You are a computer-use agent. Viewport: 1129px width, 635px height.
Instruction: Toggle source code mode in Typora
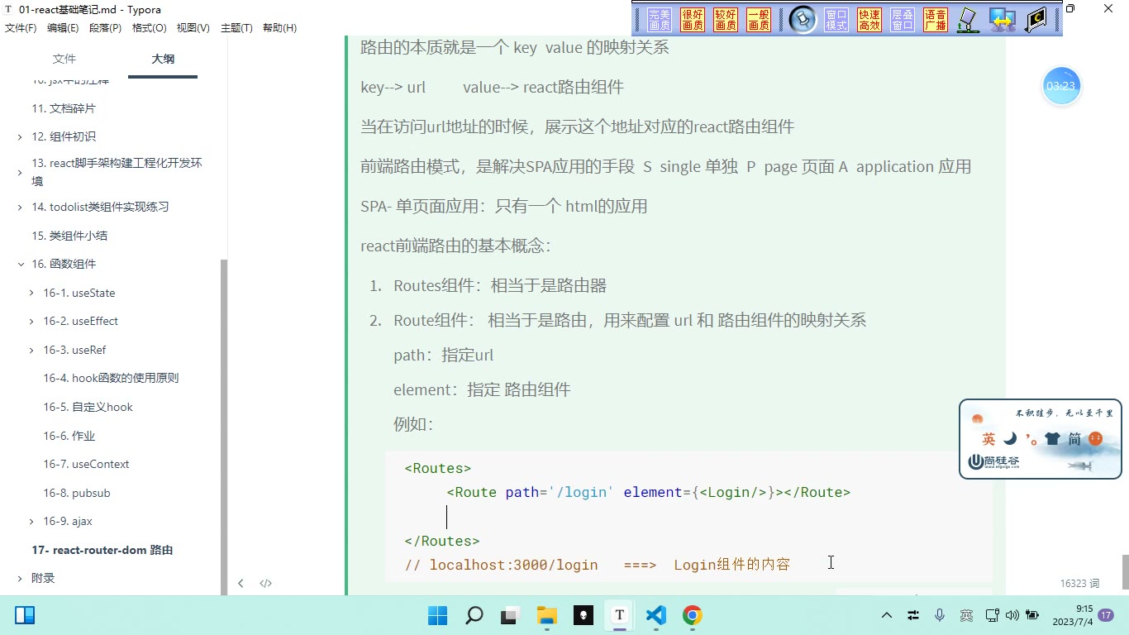[265, 583]
